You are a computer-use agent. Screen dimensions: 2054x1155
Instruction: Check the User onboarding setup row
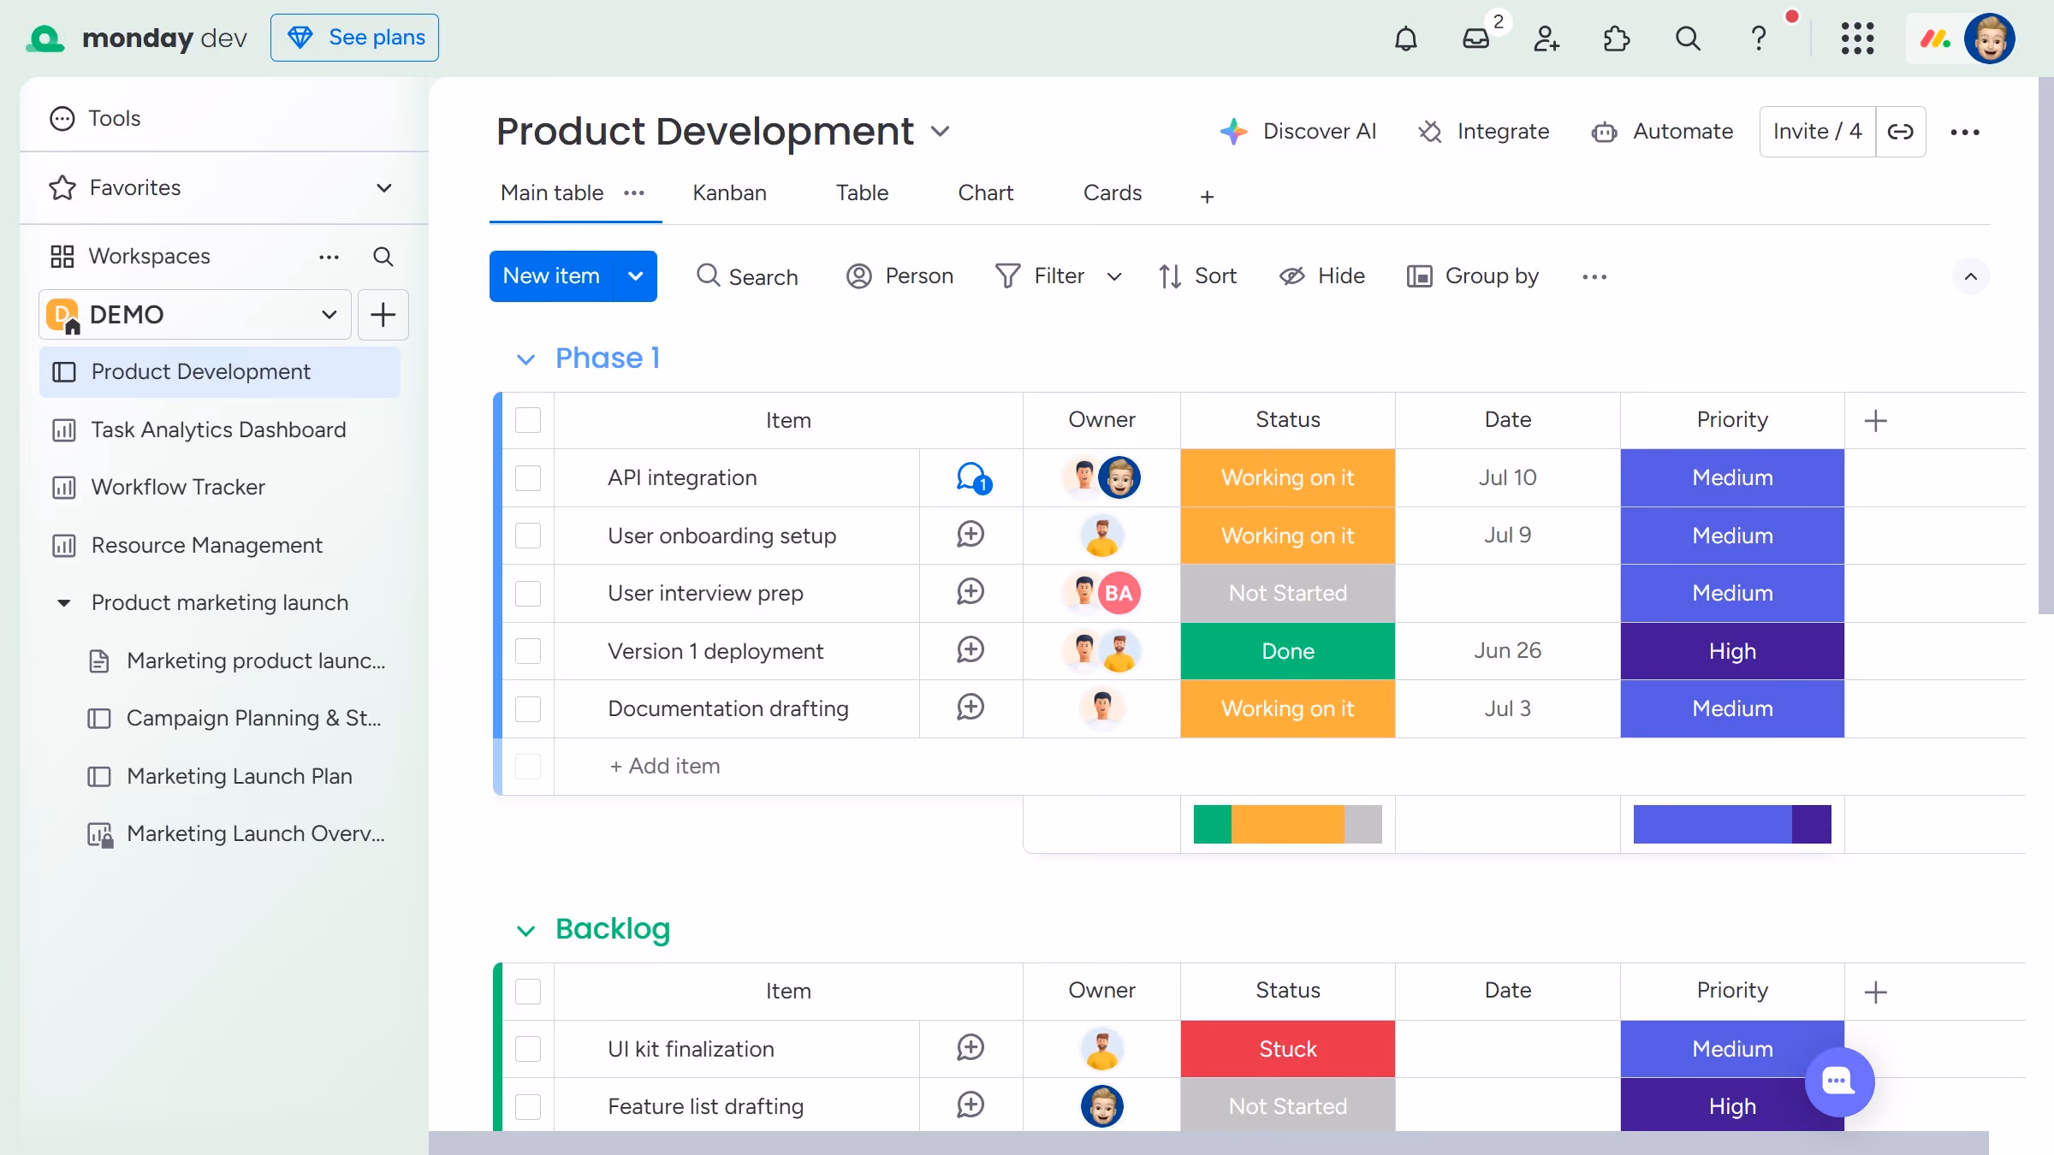tap(528, 536)
